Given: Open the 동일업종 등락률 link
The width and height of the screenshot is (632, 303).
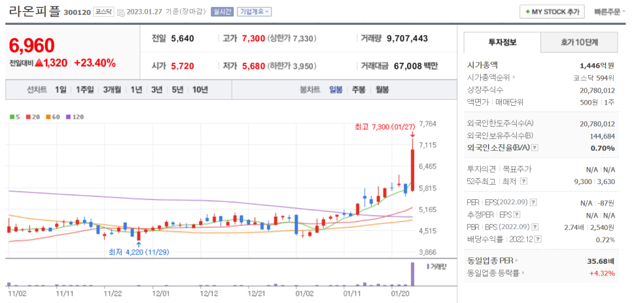Looking at the screenshot, I should pos(496,273).
